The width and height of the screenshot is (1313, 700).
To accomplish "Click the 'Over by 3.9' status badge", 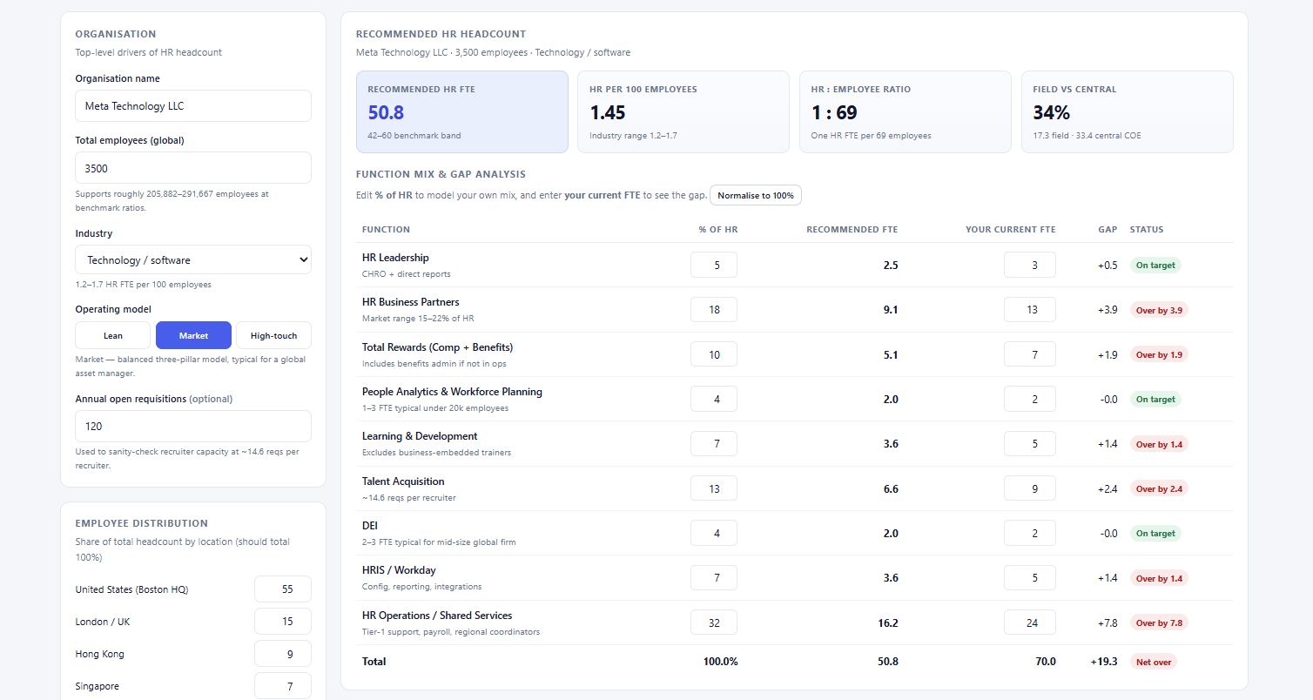I will pyautogui.click(x=1159, y=310).
